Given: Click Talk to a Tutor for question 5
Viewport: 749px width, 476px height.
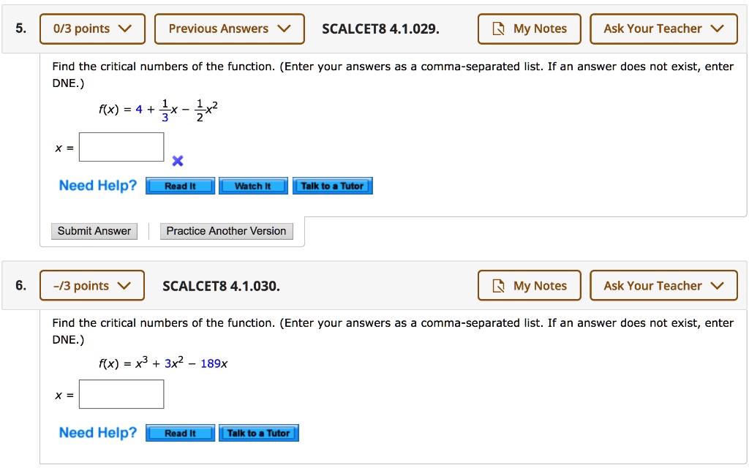Looking at the screenshot, I should click(x=333, y=185).
